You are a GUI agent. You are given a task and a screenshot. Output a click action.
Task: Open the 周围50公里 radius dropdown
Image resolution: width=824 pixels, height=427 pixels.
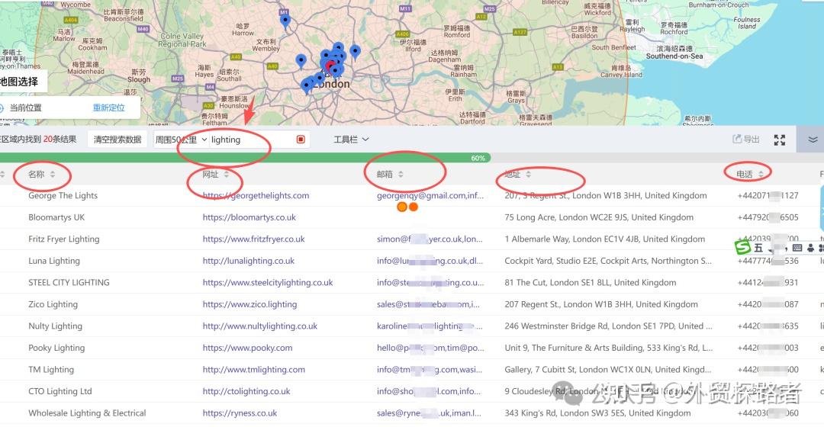point(181,140)
